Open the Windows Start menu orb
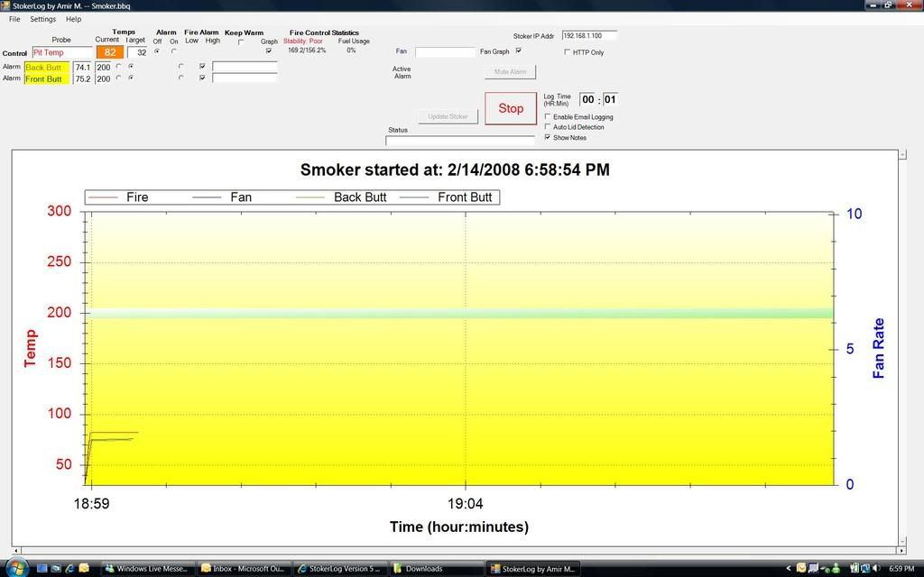 [x=15, y=568]
